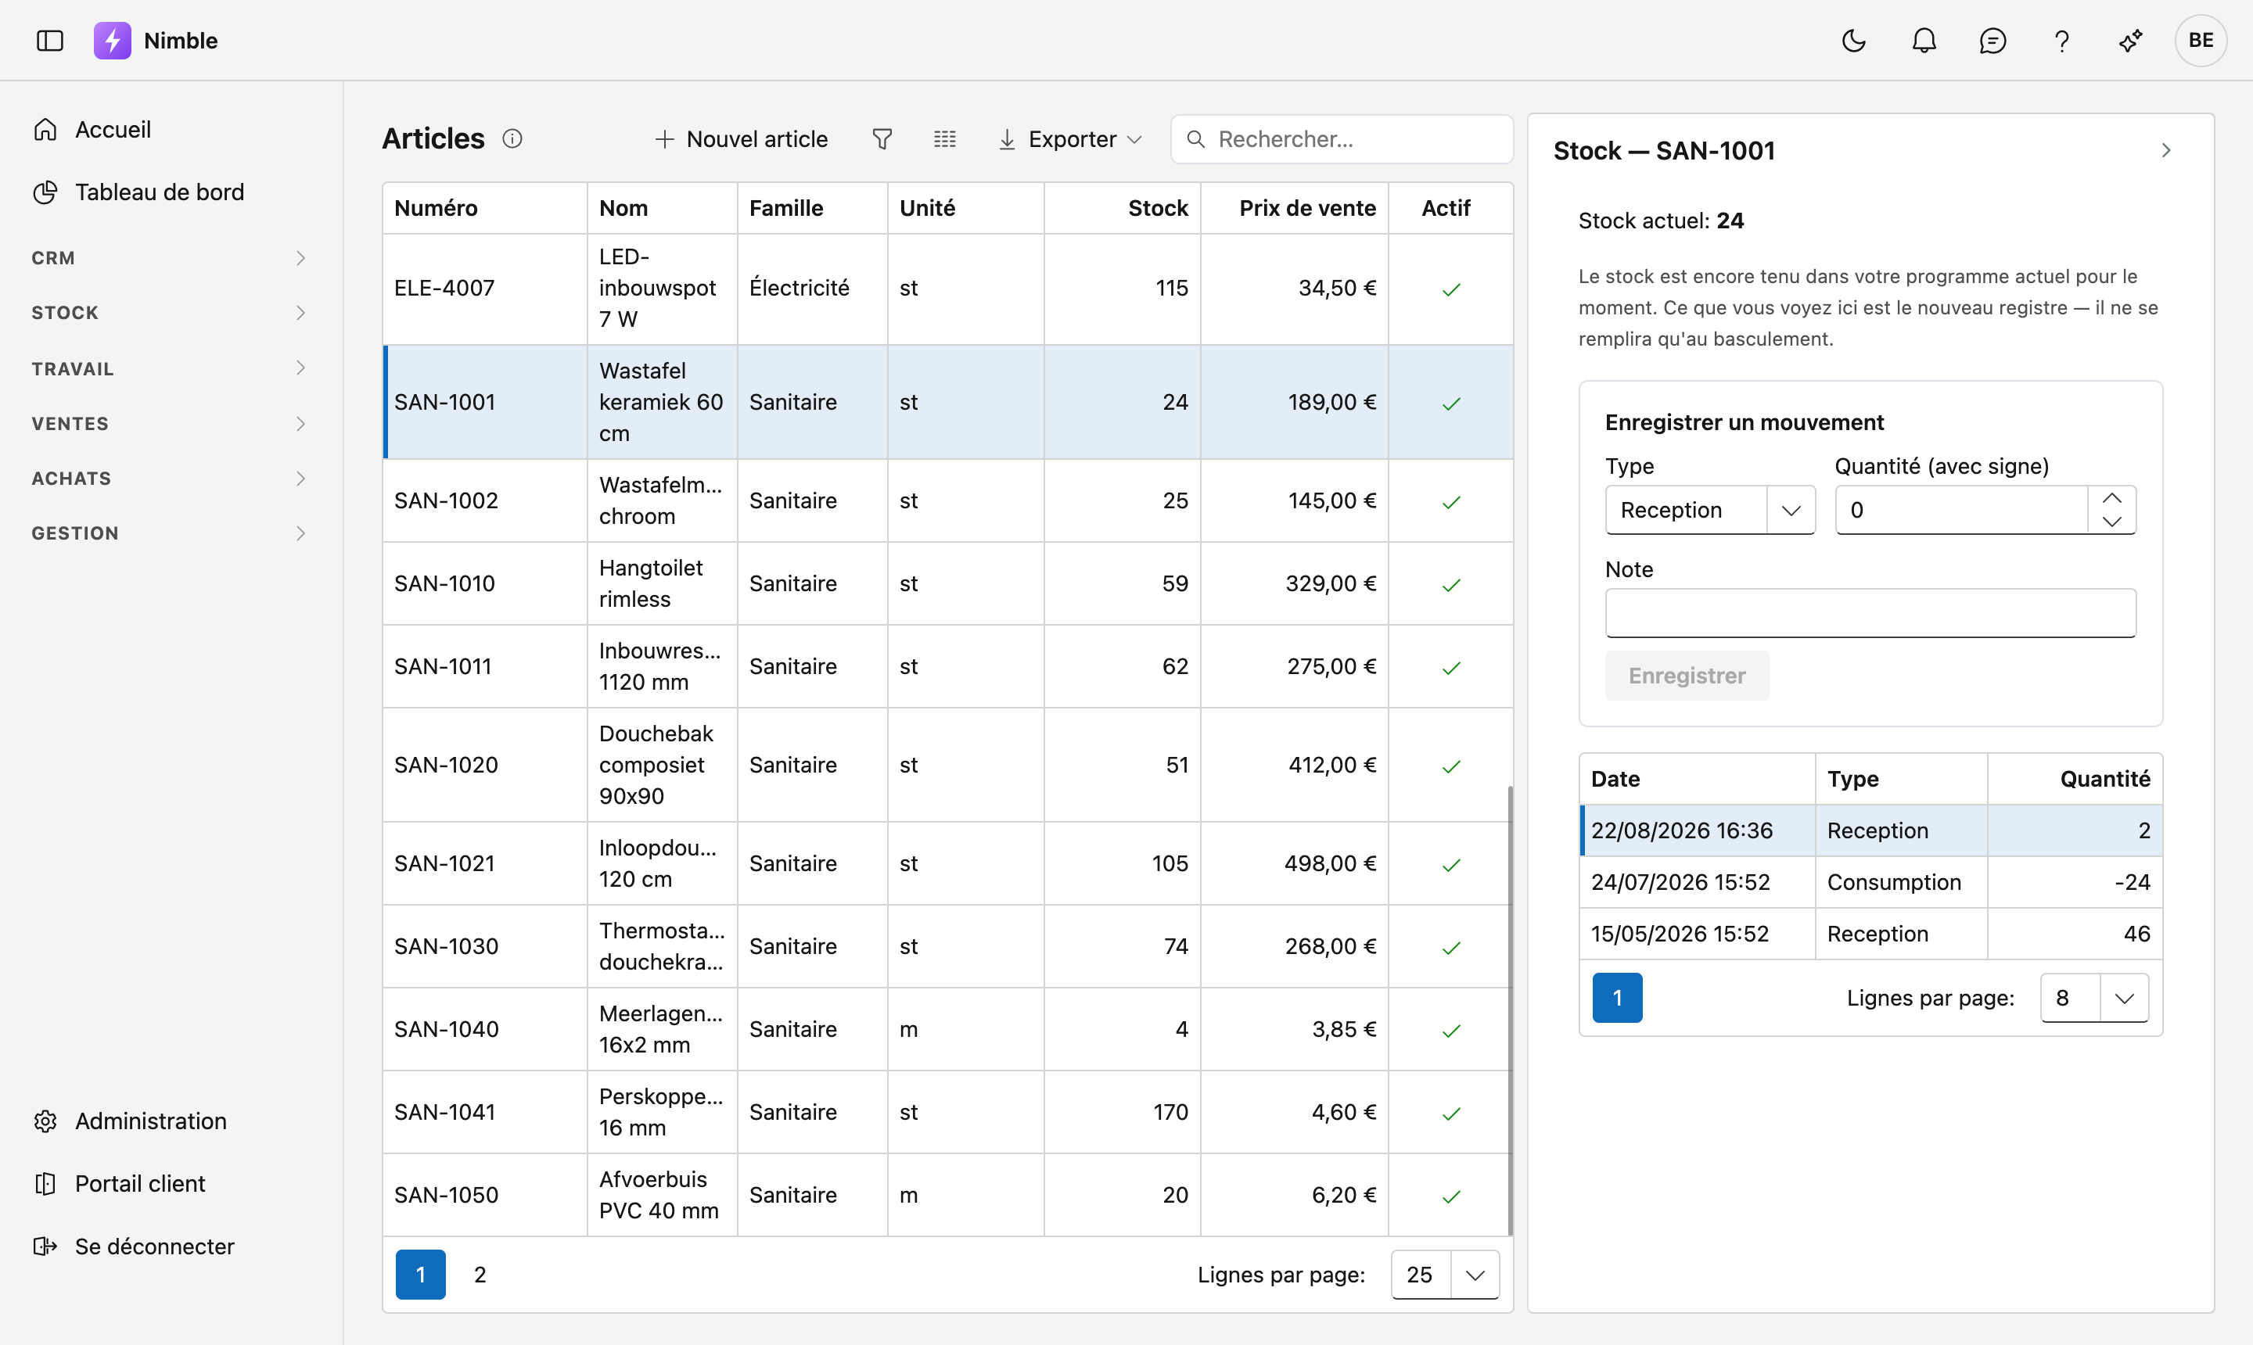The image size is (2253, 1345).
Task: Open the column layout grid icon
Action: point(945,138)
